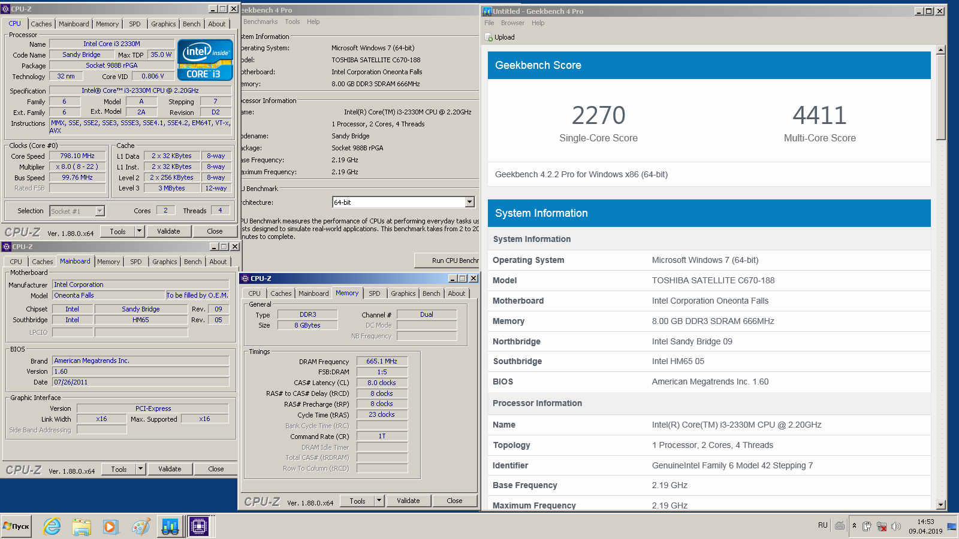
Task: Click 'TOSHIBA SATELLITE C670-188' in System Information table
Action: click(713, 280)
